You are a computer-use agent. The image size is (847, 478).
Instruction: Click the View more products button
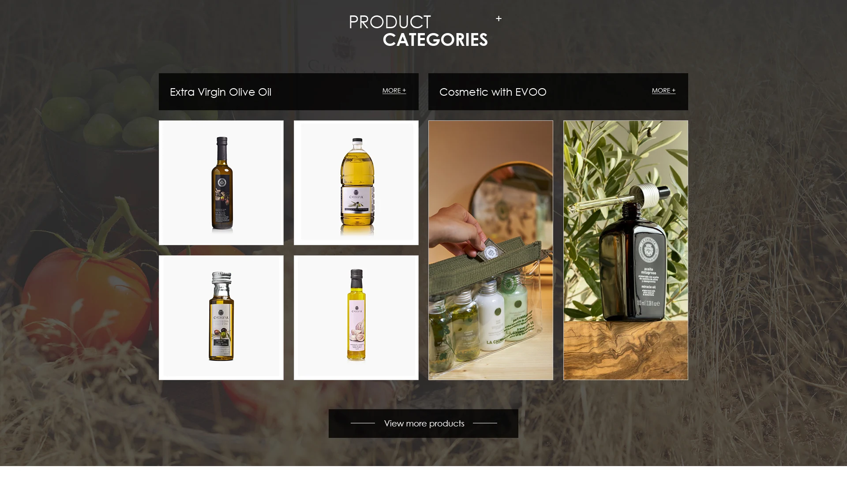[x=423, y=423]
